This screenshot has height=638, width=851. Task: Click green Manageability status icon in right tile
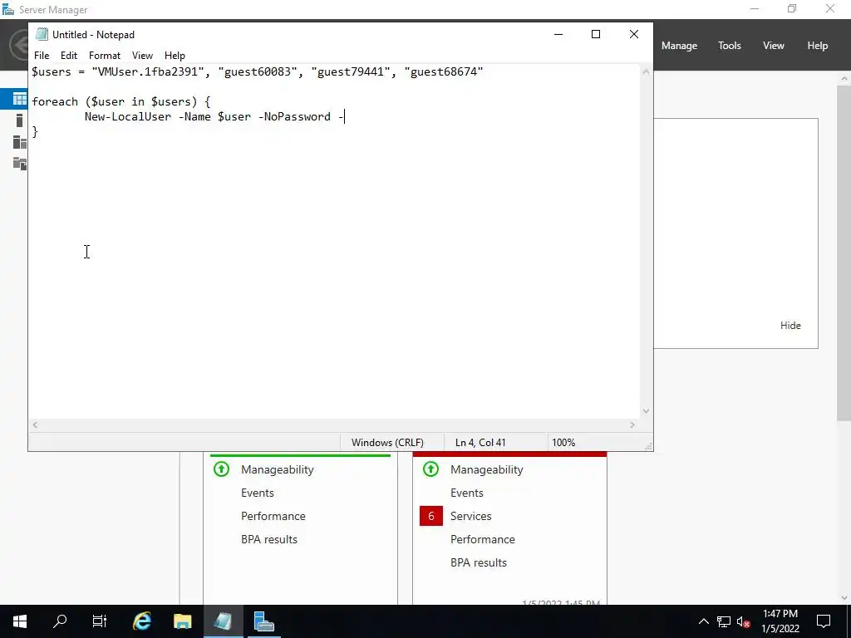431,469
